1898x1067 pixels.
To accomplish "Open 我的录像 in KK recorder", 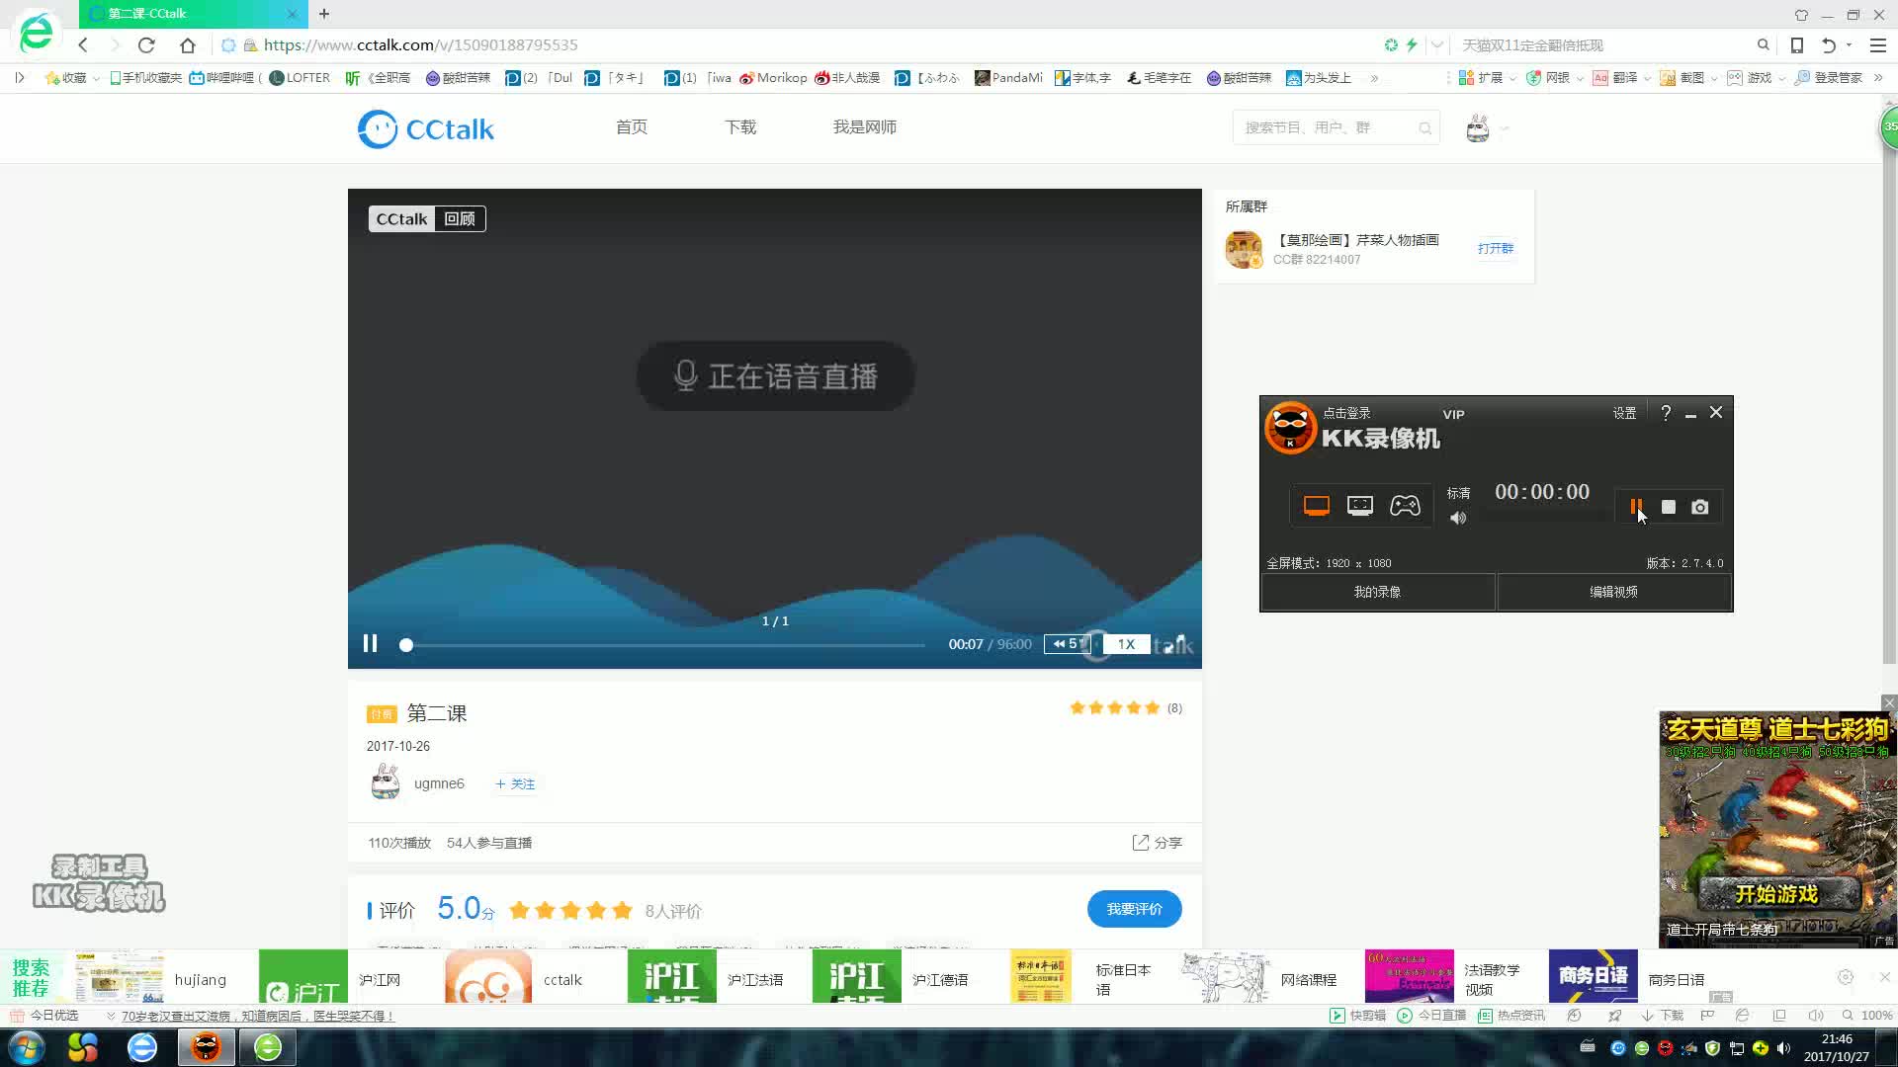I will pos(1377,592).
